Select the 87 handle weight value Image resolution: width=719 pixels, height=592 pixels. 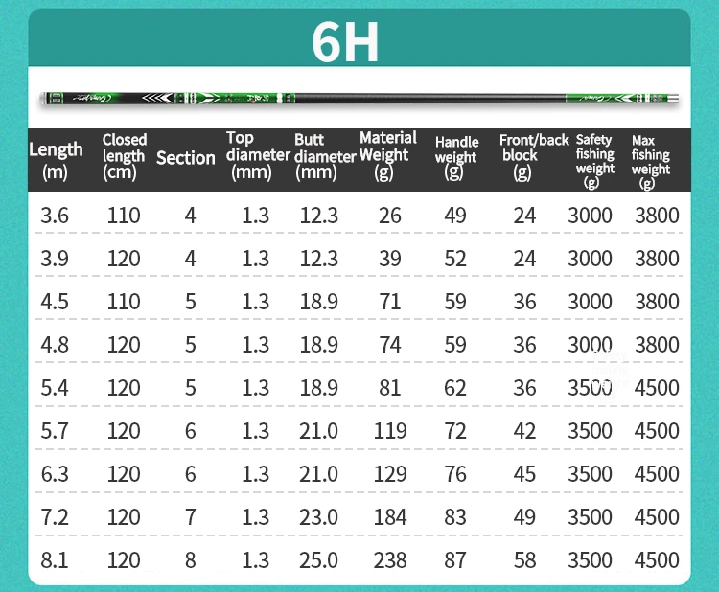coord(455,560)
